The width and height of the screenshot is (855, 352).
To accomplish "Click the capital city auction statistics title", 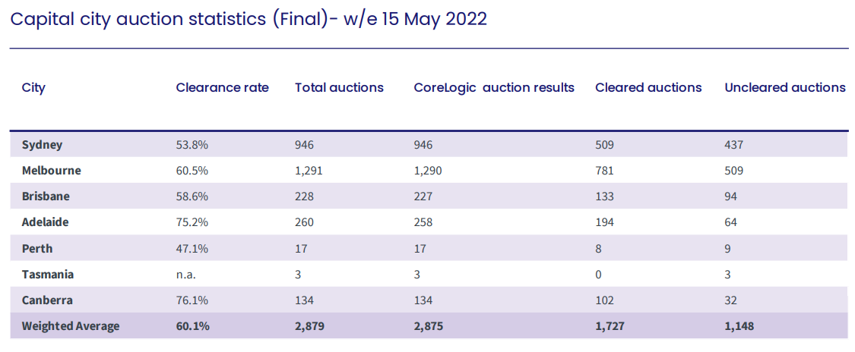I will (249, 19).
